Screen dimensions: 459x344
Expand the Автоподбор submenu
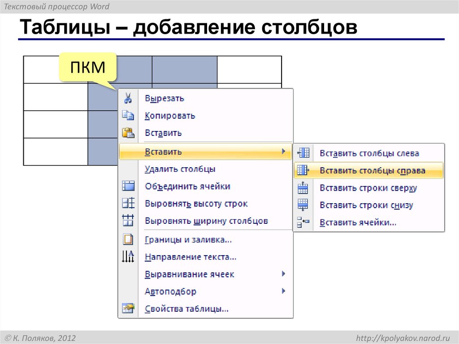pos(284,291)
